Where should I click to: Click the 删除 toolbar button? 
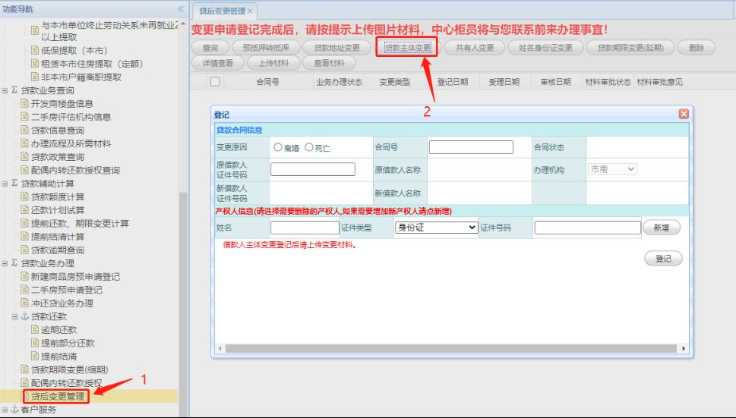(x=696, y=47)
